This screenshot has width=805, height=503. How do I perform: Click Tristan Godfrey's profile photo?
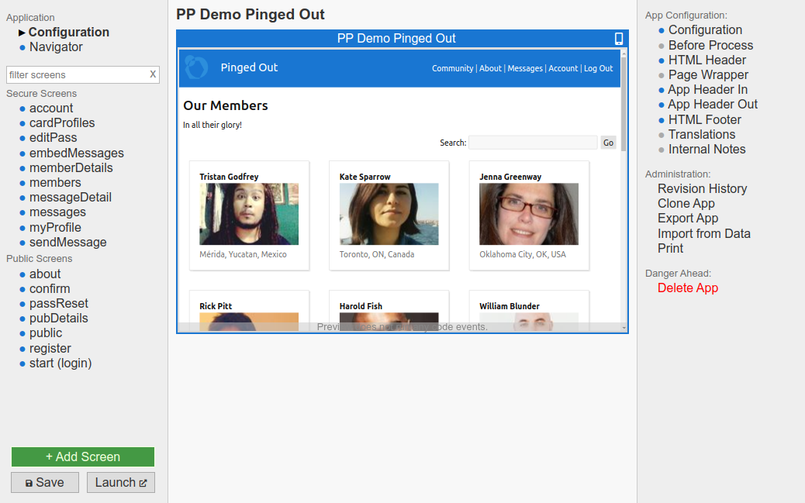click(x=249, y=214)
